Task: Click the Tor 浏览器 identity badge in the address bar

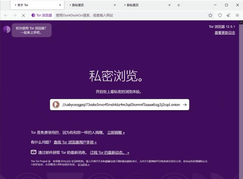Action: coord(42,15)
